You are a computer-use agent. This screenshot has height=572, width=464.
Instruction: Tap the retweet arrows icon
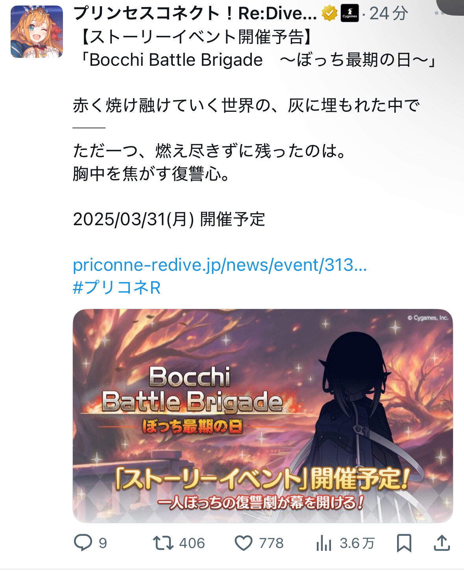[x=163, y=543]
